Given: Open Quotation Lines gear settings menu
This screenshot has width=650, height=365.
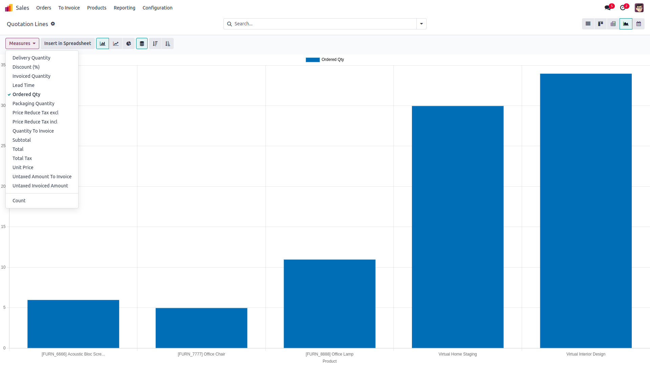Looking at the screenshot, I should 53,24.
